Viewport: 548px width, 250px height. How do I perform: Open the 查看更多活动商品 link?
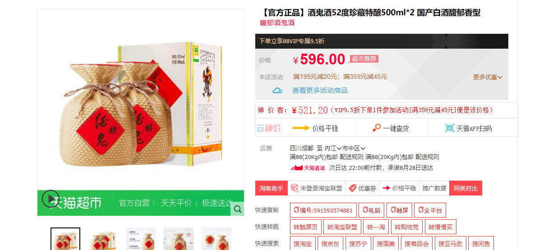(x=320, y=91)
